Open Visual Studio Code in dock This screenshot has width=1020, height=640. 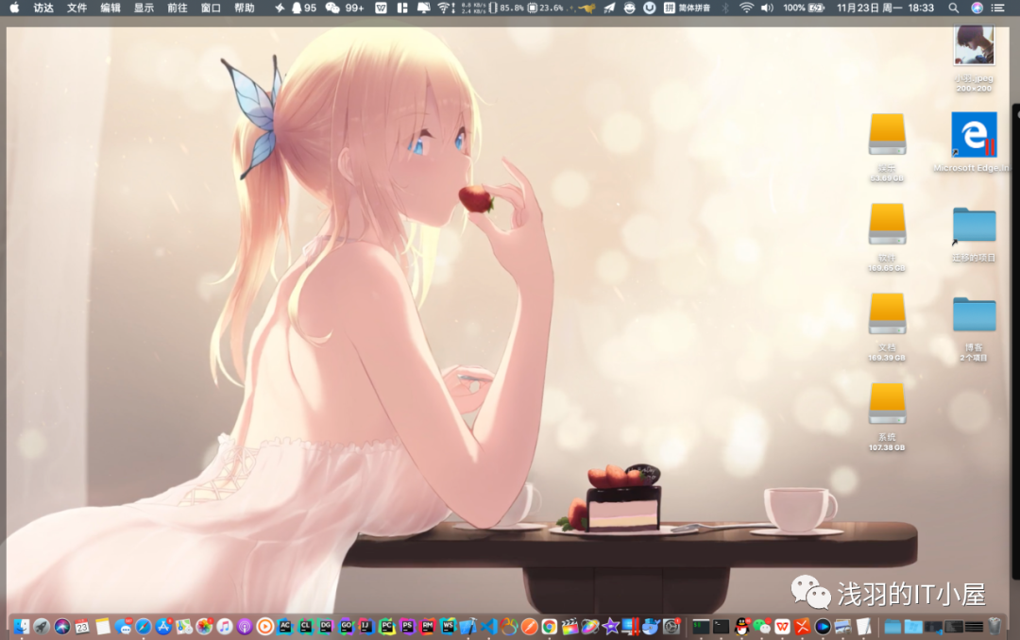point(488,627)
